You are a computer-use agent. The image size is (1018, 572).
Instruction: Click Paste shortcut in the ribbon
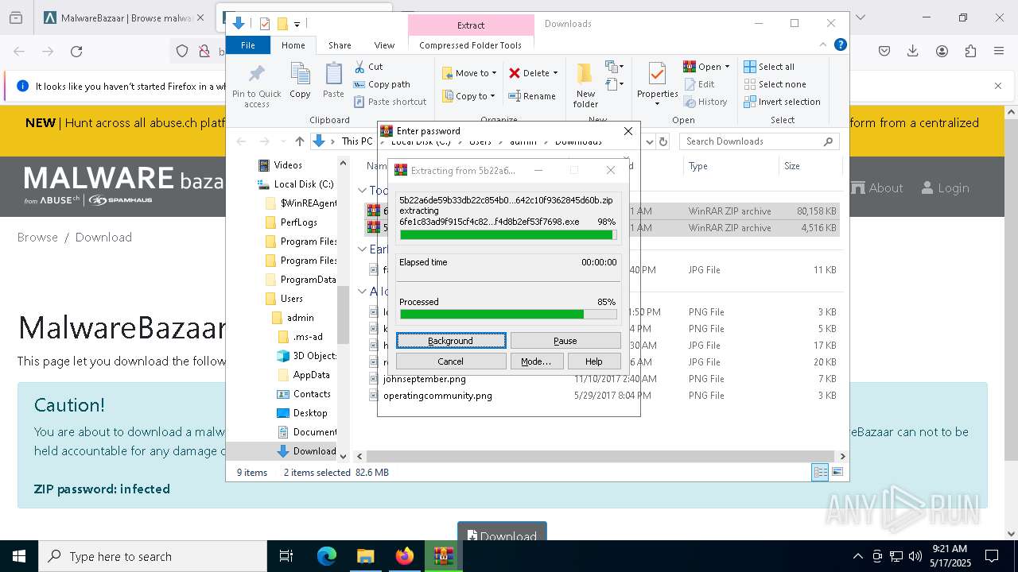click(x=390, y=102)
